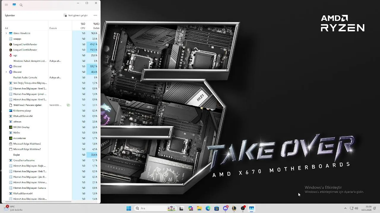Image resolution: width=380 pixels, height=213 pixels.
Task: Click Discord icon in 320,7 MB row
Action: tap(11, 66)
